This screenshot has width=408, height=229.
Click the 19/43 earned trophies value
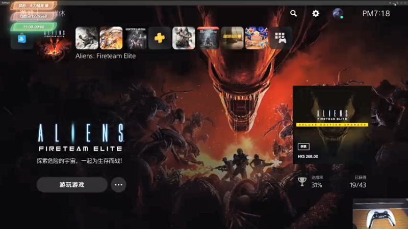(358, 185)
